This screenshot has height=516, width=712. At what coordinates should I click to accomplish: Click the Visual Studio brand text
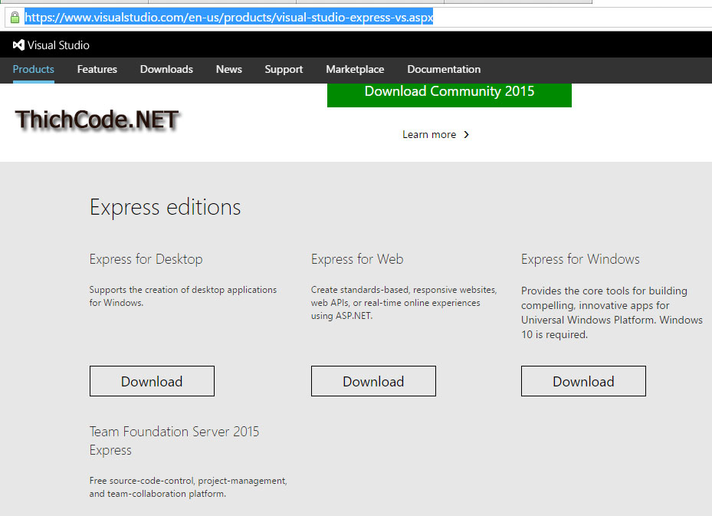click(x=58, y=45)
